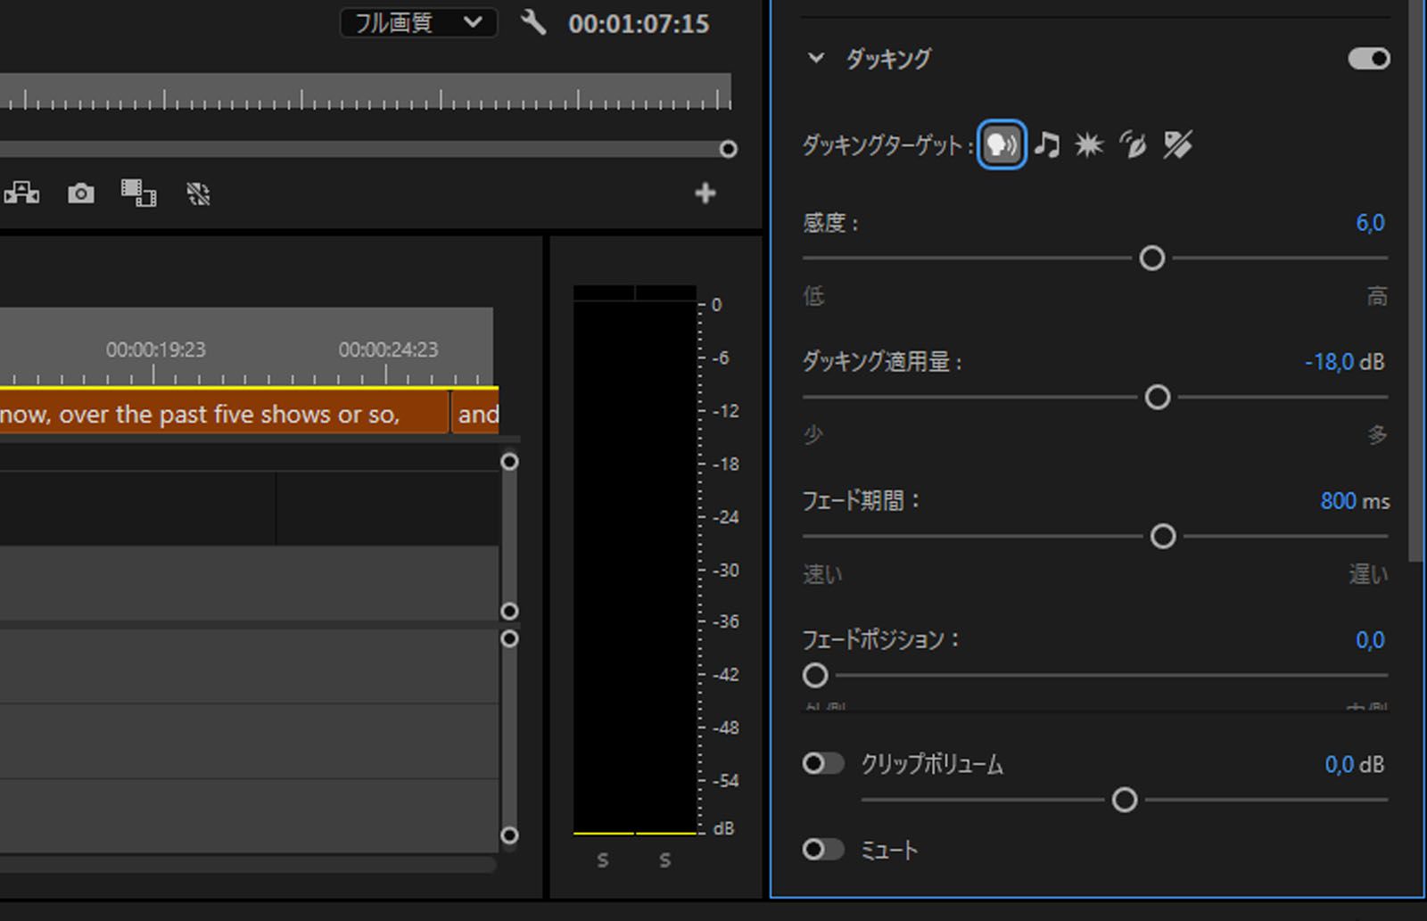This screenshot has width=1427, height=921.
Task: Click the ダッキング section heading text
Action: [887, 59]
